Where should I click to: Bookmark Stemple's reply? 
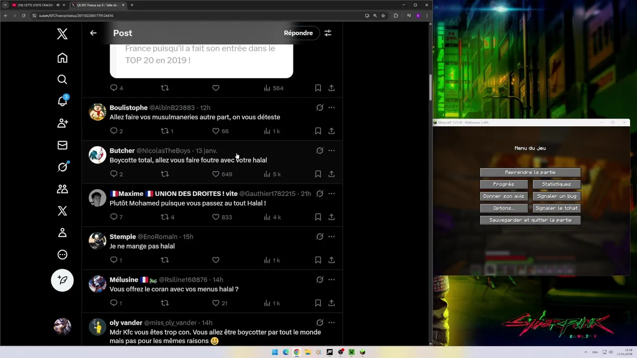click(318, 260)
